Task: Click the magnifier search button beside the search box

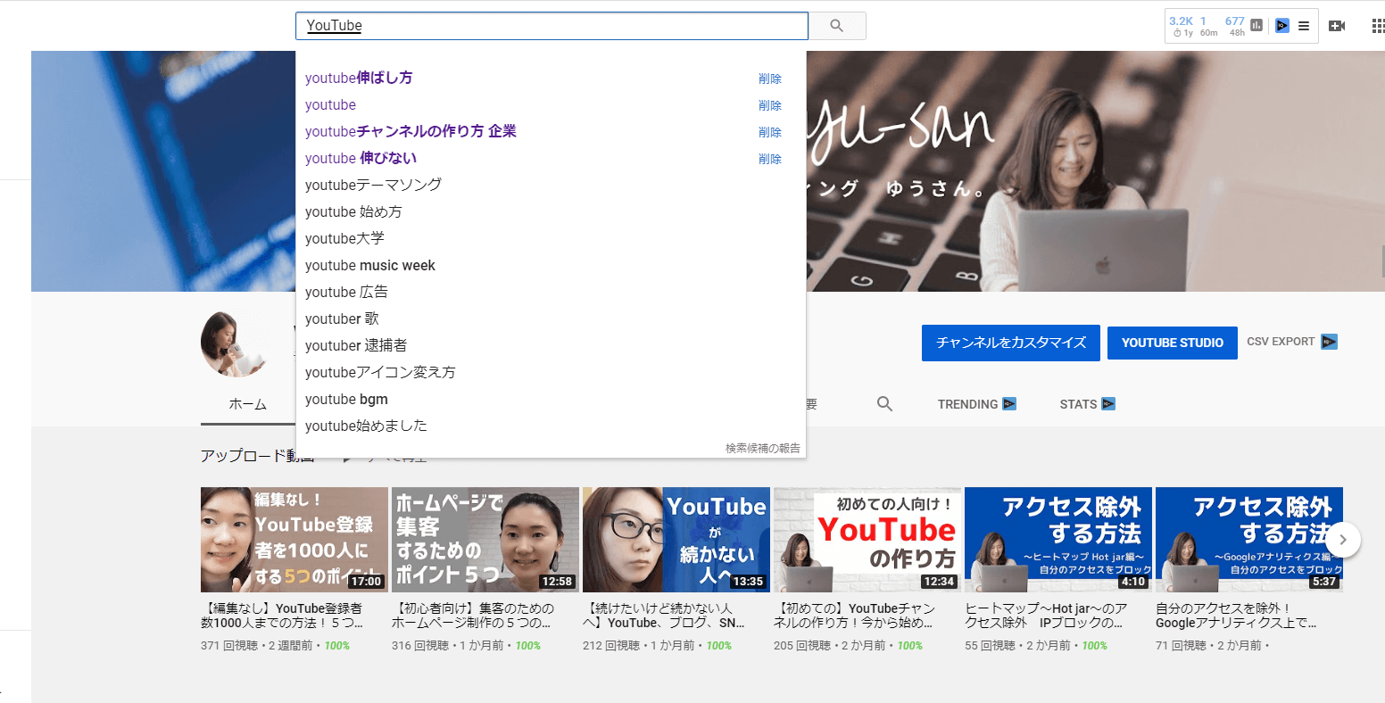Action: pyautogui.click(x=837, y=26)
